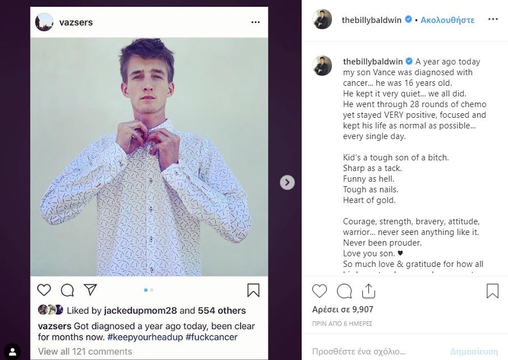Open thebillybaldwin profile from the header username

[x=372, y=20]
